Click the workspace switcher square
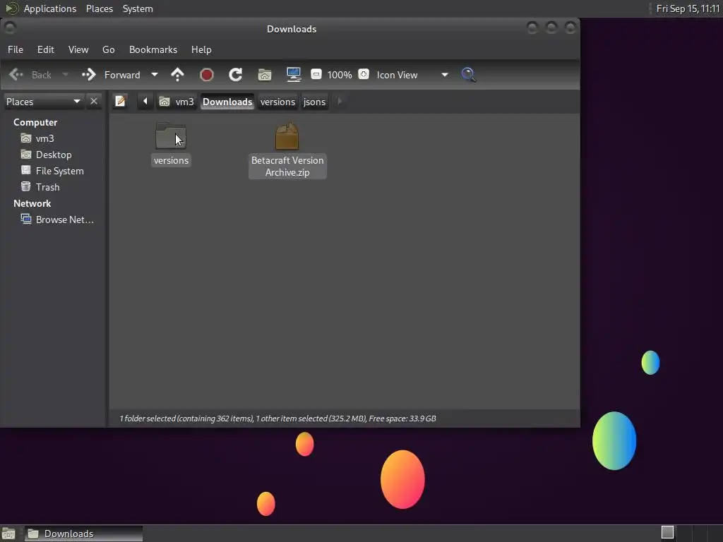 click(x=668, y=532)
